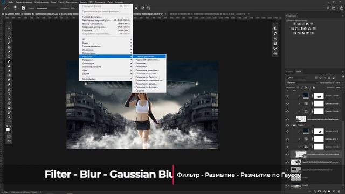The image size is (345, 194).
Task: Choose 'Размытие в движении...' filter
Action: tap(149, 70)
